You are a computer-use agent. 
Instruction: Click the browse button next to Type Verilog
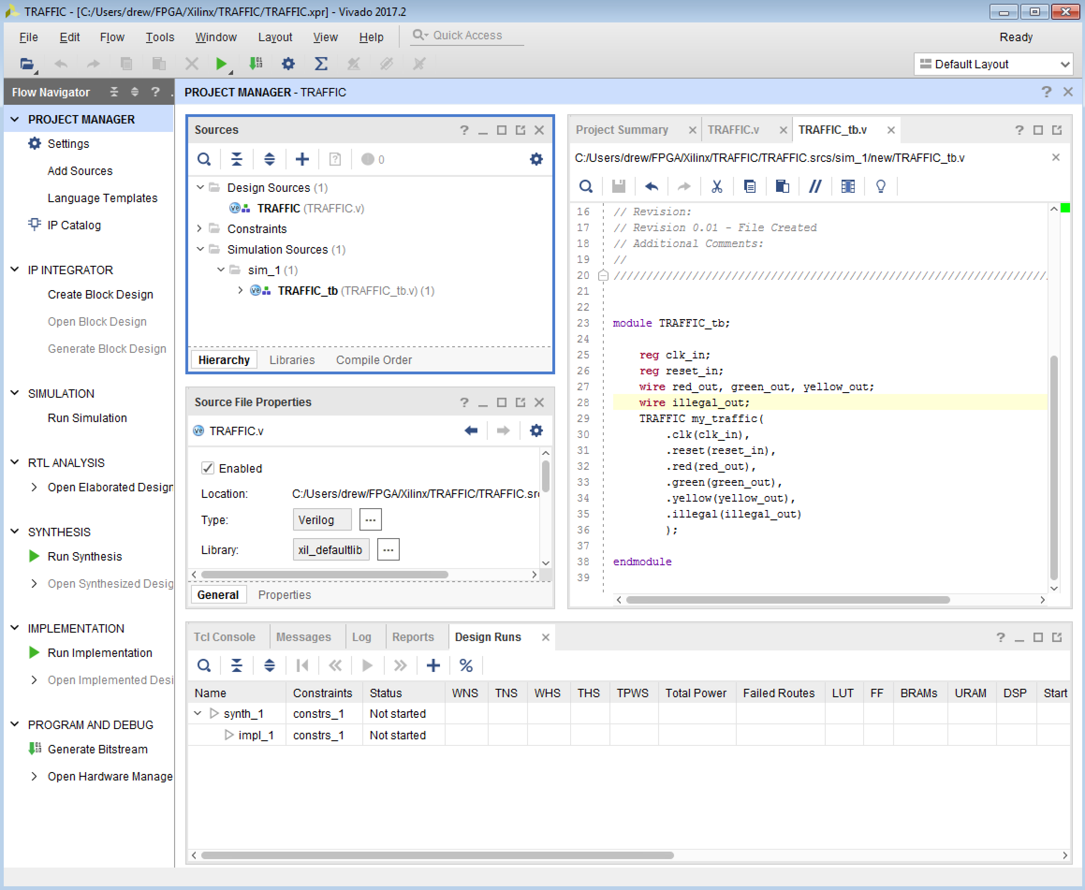point(370,519)
